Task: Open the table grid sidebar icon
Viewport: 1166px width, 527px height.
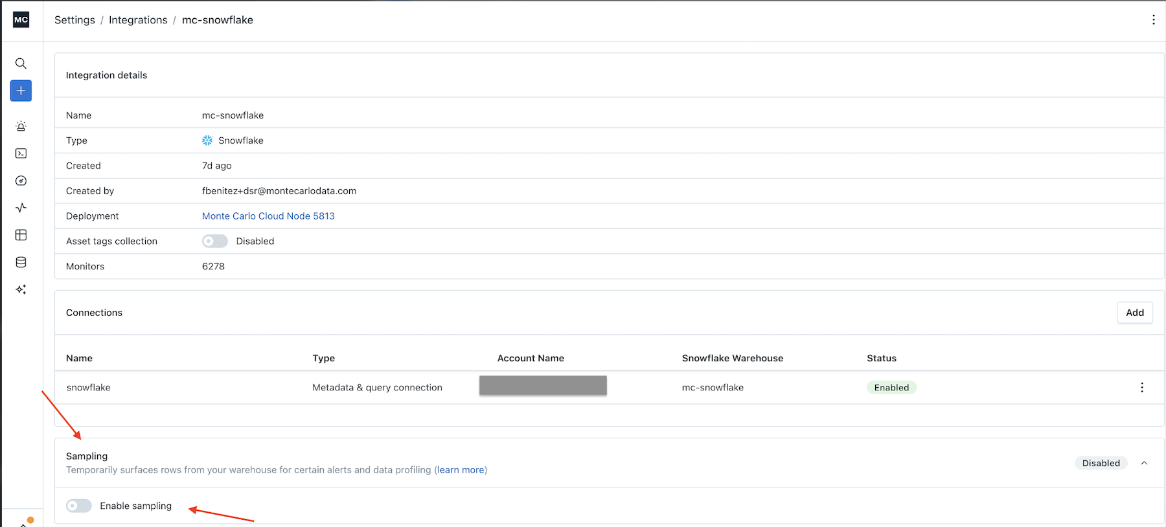Action: pyautogui.click(x=21, y=235)
